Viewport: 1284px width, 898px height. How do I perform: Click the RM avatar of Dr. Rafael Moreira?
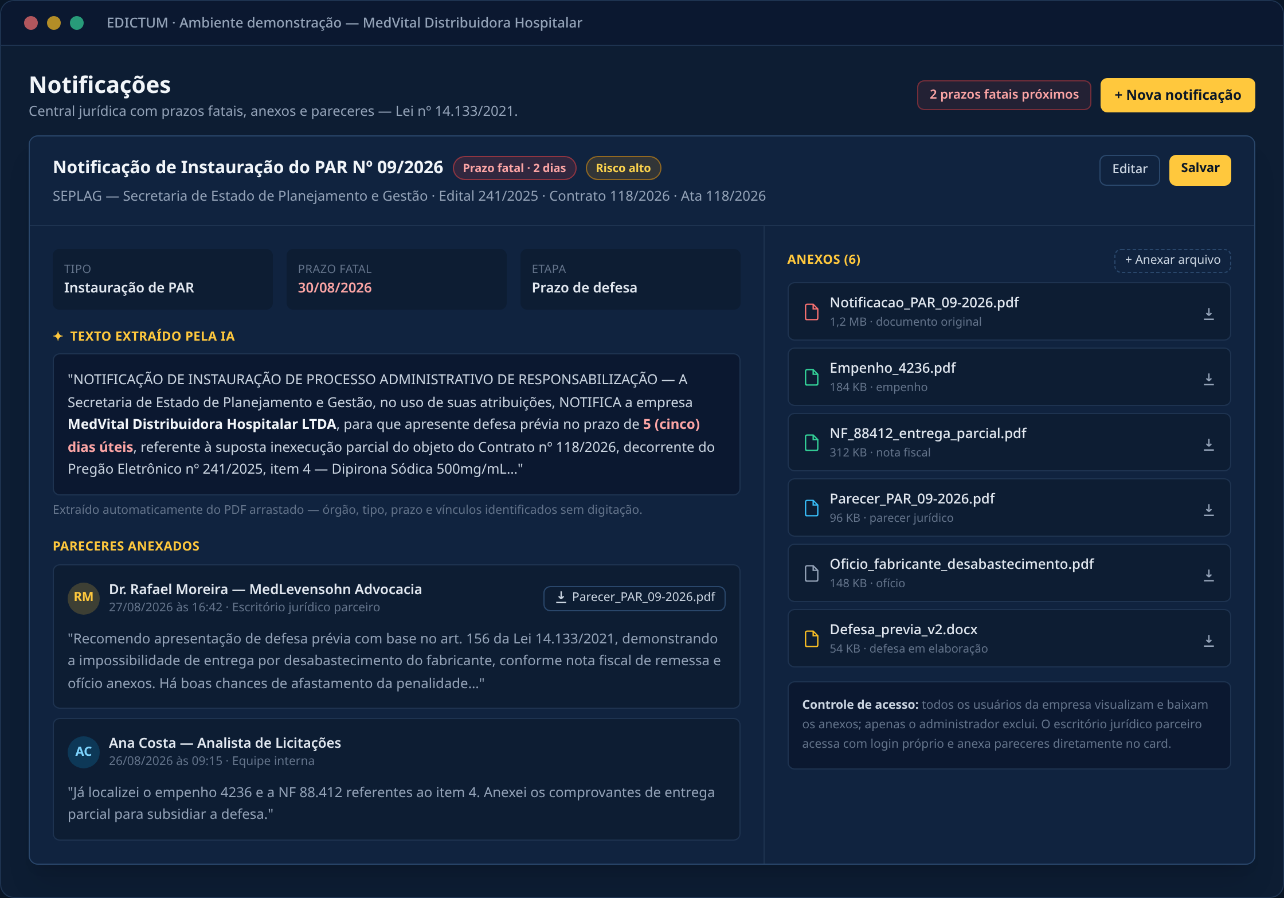pyautogui.click(x=84, y=598)
